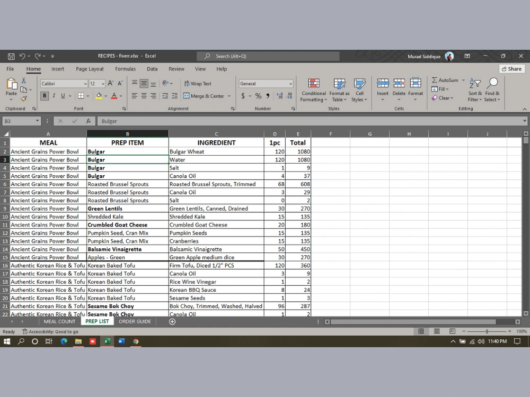Apply the red font color
The width and height of the screenshot is (530, 397).
coord(114,96)
